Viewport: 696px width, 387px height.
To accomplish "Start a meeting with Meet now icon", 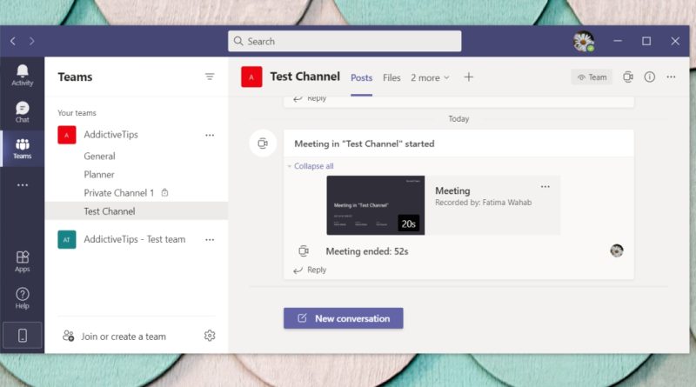I will click(627, 77).
